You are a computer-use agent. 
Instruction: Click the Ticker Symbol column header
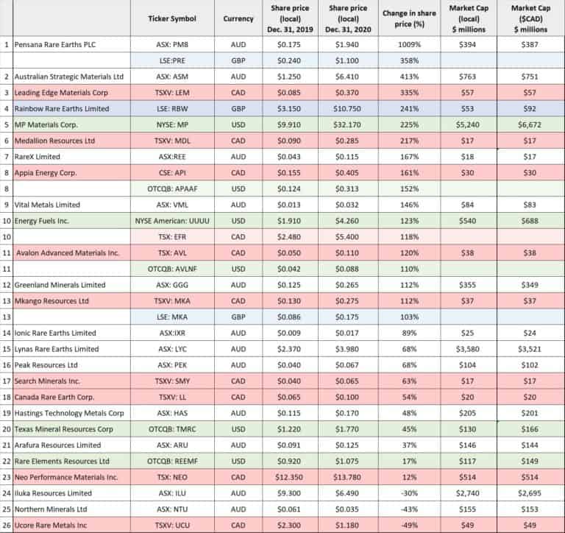click(172, 18)
